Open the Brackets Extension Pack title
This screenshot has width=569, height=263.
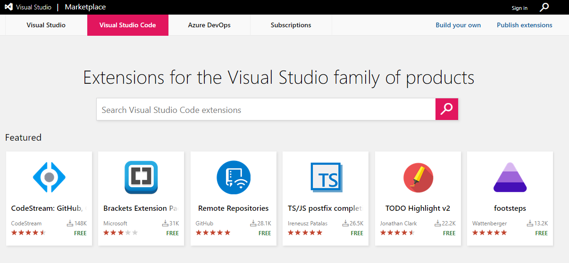point(141,208)
